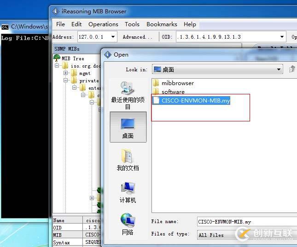This screenshot has height=247, width=297.
Task: Open the Help menu
Action: click(190, 24)
